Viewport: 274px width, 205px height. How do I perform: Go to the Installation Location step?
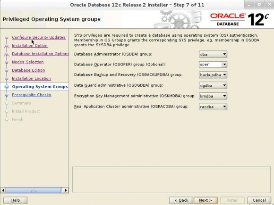pyautogui.click(x=32, y=78)
